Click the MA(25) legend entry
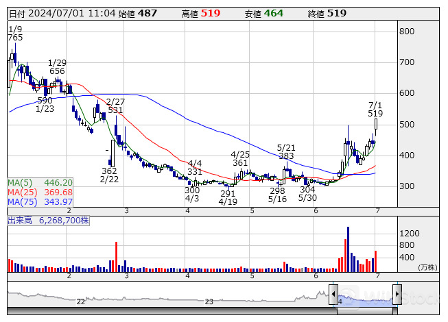The width and height of the screenshot is (448, 322). (40, 193)
